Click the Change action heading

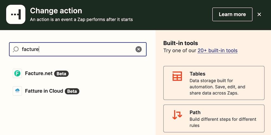56,11
